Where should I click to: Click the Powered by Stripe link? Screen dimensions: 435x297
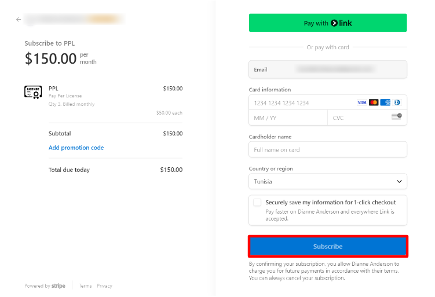tap(45, 286)
